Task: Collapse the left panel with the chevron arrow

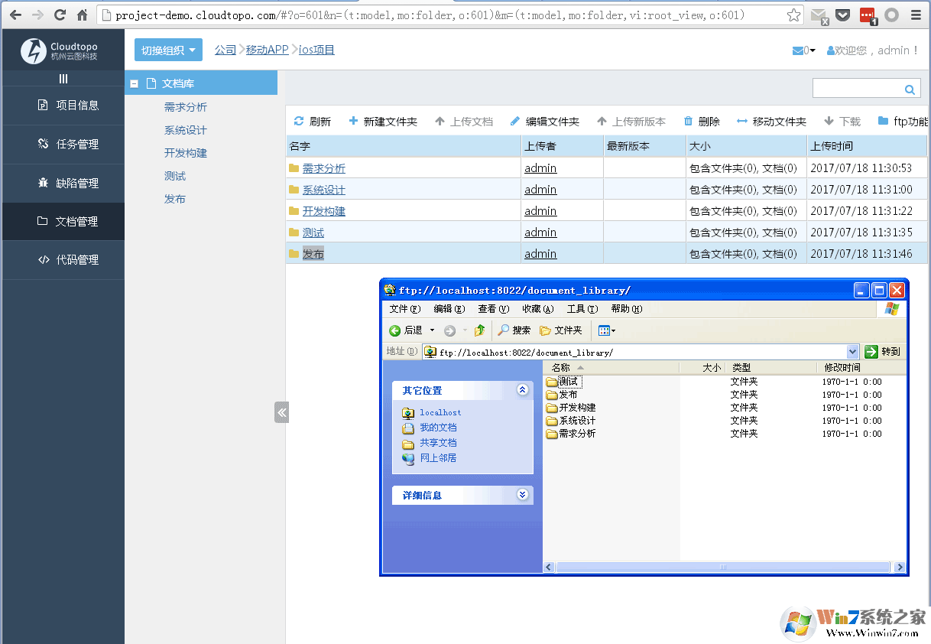Action: pos(281,411)
